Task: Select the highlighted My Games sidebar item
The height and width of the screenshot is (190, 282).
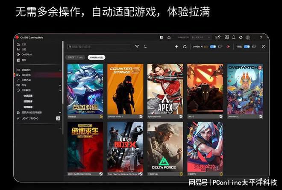Action: pos(38,75)
